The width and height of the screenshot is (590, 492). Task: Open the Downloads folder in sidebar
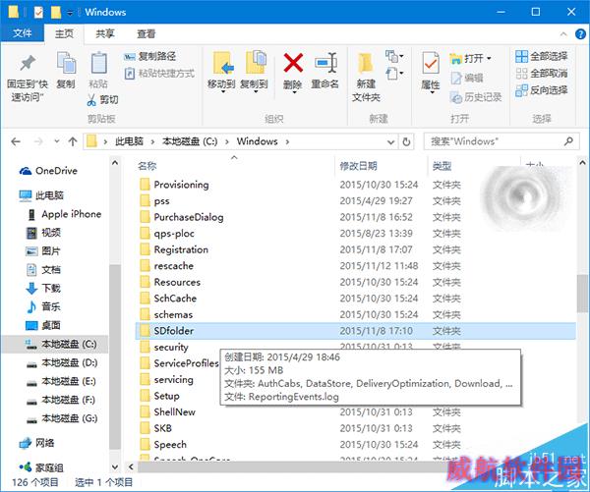coord(43,289)
